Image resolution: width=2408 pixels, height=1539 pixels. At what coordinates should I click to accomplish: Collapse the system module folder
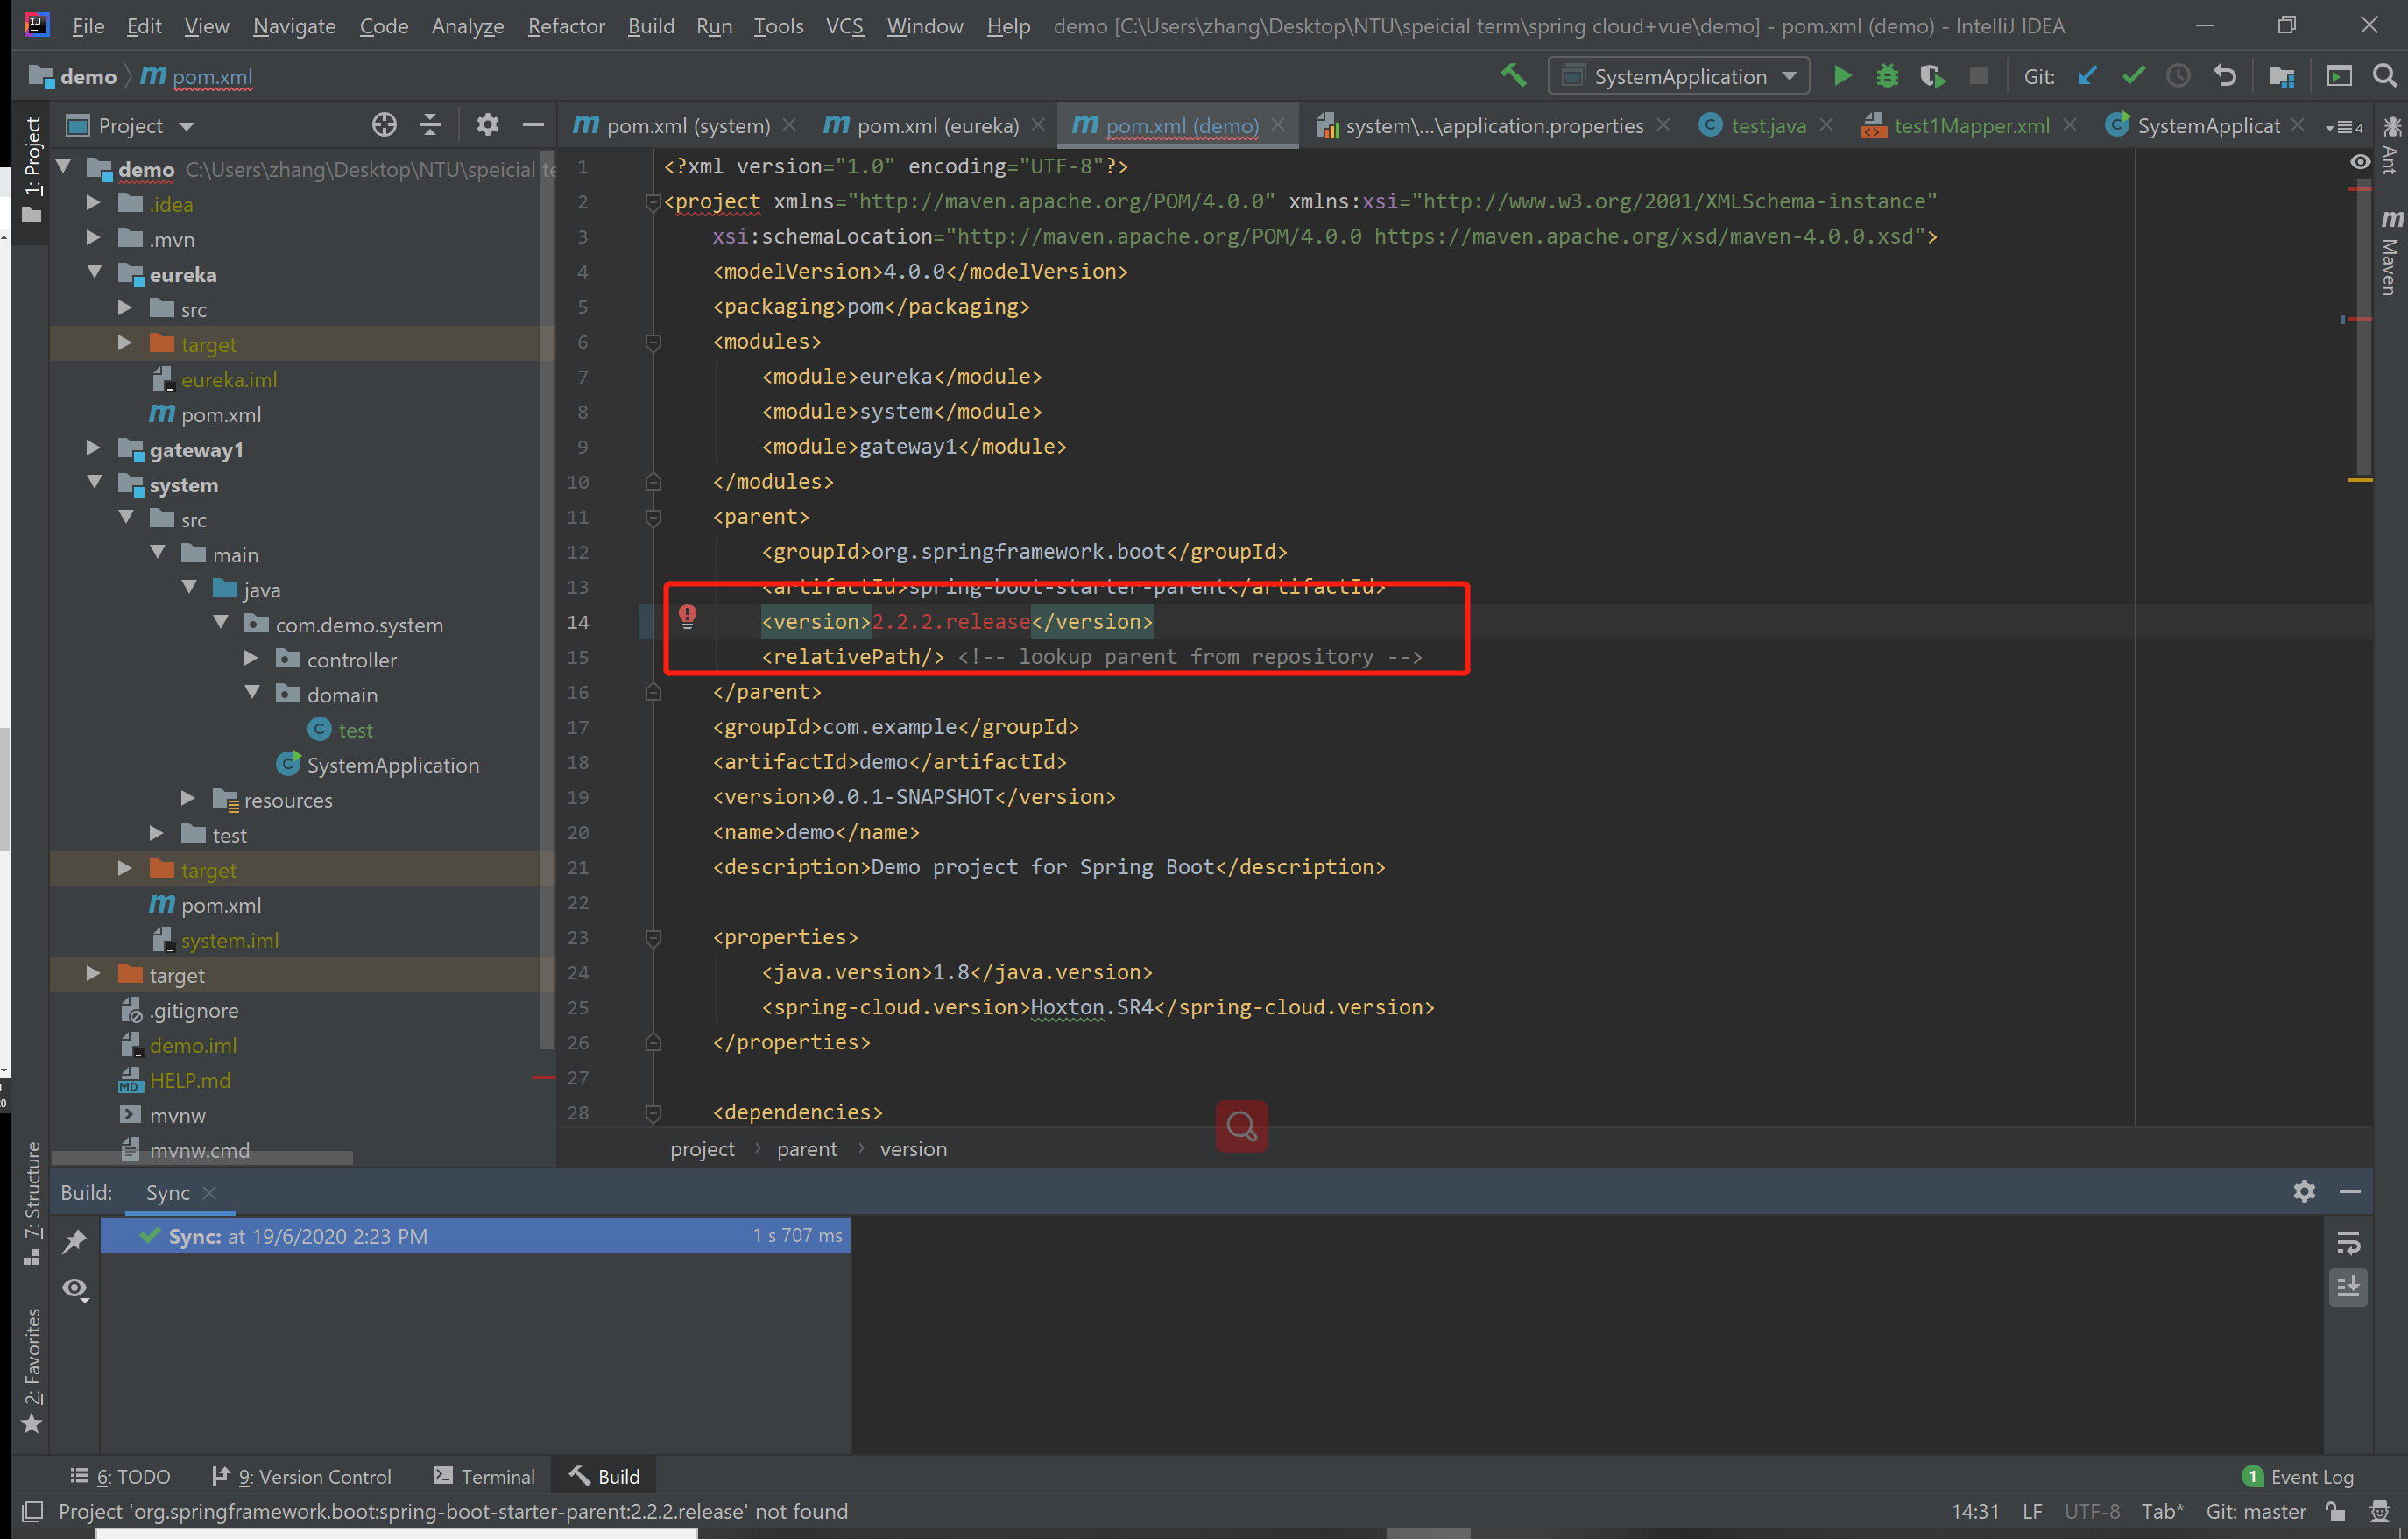coord(95,483)
